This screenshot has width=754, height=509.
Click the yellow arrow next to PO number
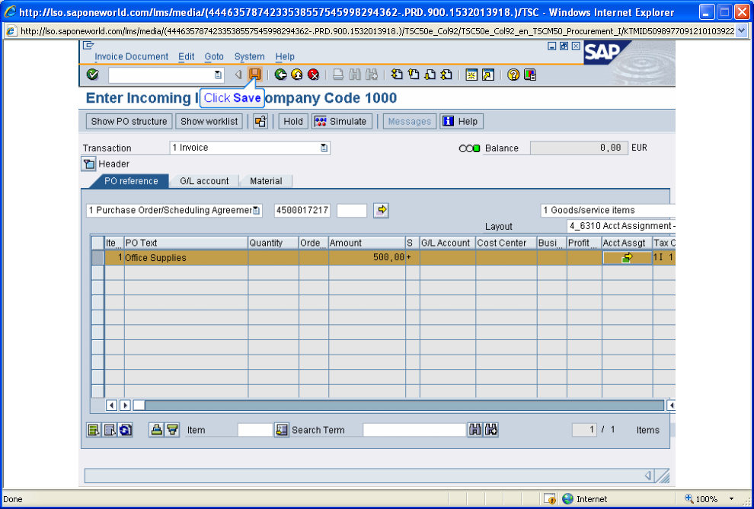click(x=382, y=210)
